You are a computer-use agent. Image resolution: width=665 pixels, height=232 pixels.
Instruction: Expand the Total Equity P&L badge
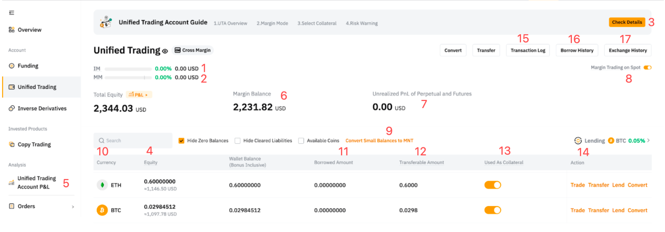(139, 95)
